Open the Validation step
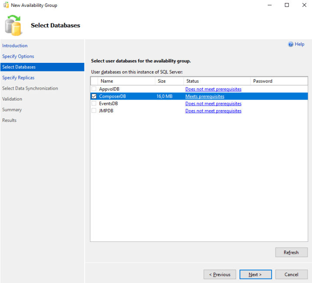This screenshot has width=312, height=283. pos(12,99)
